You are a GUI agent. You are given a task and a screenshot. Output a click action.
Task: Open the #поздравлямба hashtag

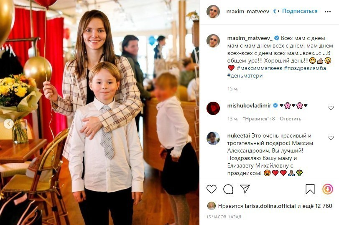[x=305, y=68]
